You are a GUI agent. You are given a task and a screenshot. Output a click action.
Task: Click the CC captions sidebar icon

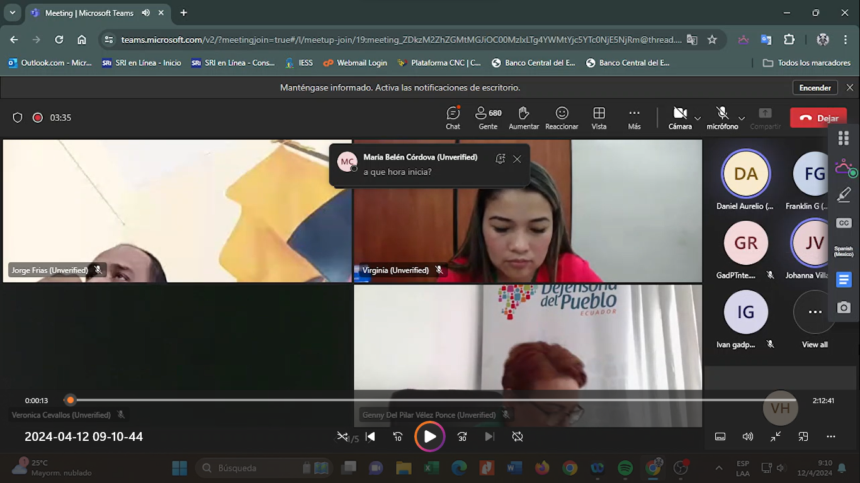point(844,223)
